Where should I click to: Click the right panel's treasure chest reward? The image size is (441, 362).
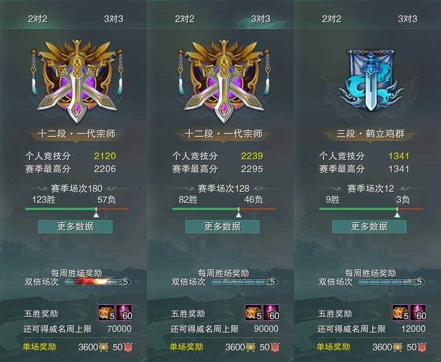click(x=401, y=313)
